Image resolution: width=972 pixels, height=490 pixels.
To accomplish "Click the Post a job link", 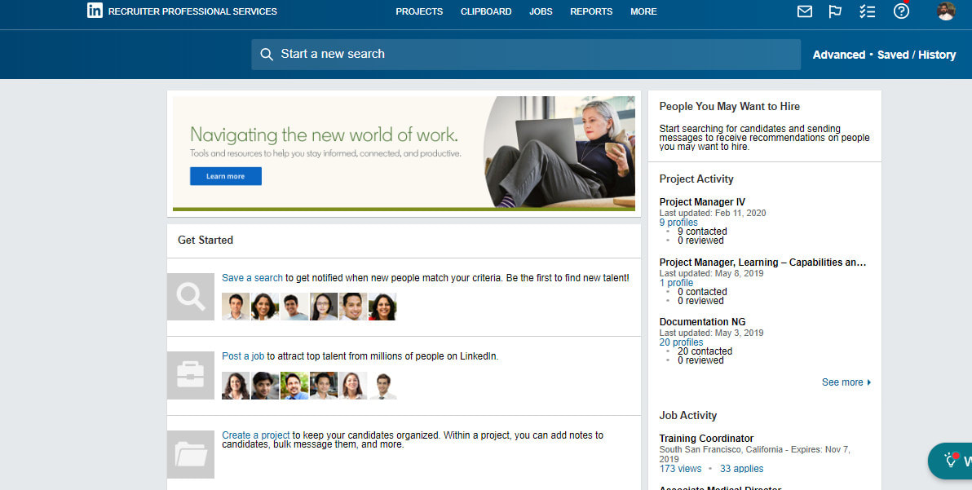I will (243, 357).
